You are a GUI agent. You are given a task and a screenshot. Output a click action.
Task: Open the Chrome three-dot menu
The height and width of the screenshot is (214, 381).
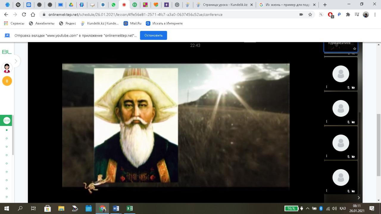[x=375, y=15]
